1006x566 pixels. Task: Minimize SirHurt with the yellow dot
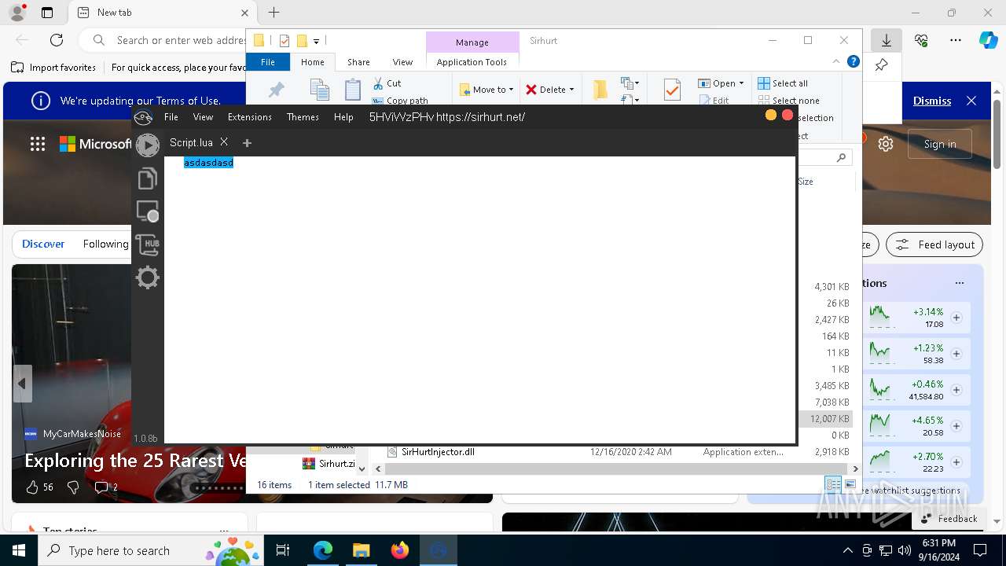pos(771,116)
